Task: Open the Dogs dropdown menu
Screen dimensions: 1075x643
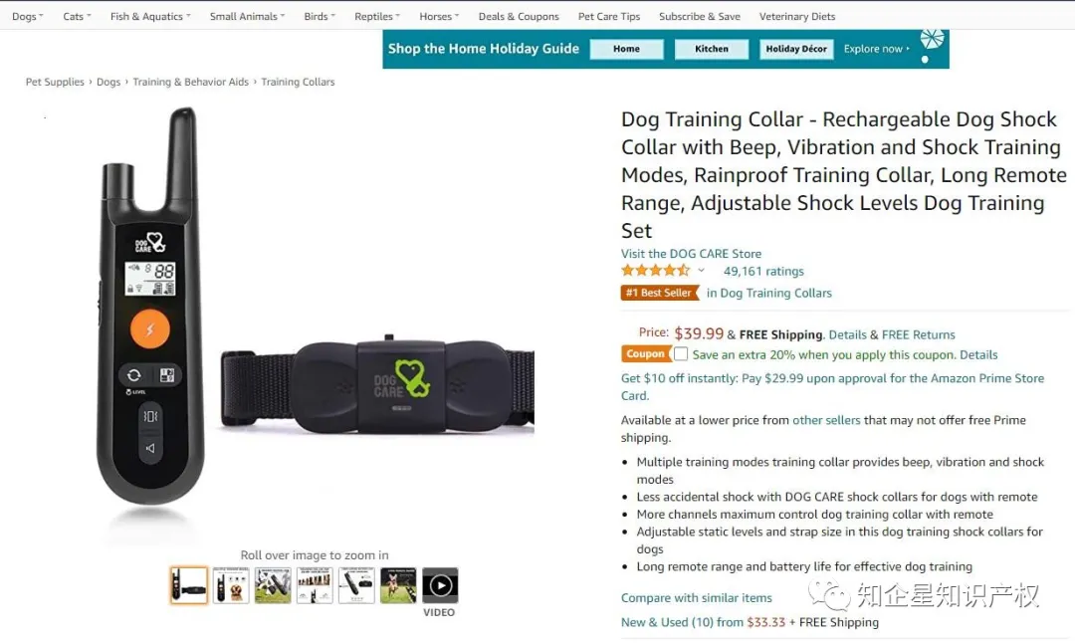Action: tap(28, 17)
